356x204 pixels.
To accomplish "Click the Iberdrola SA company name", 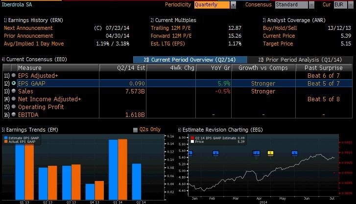I will pyautogui.click(x=17, y=4).
